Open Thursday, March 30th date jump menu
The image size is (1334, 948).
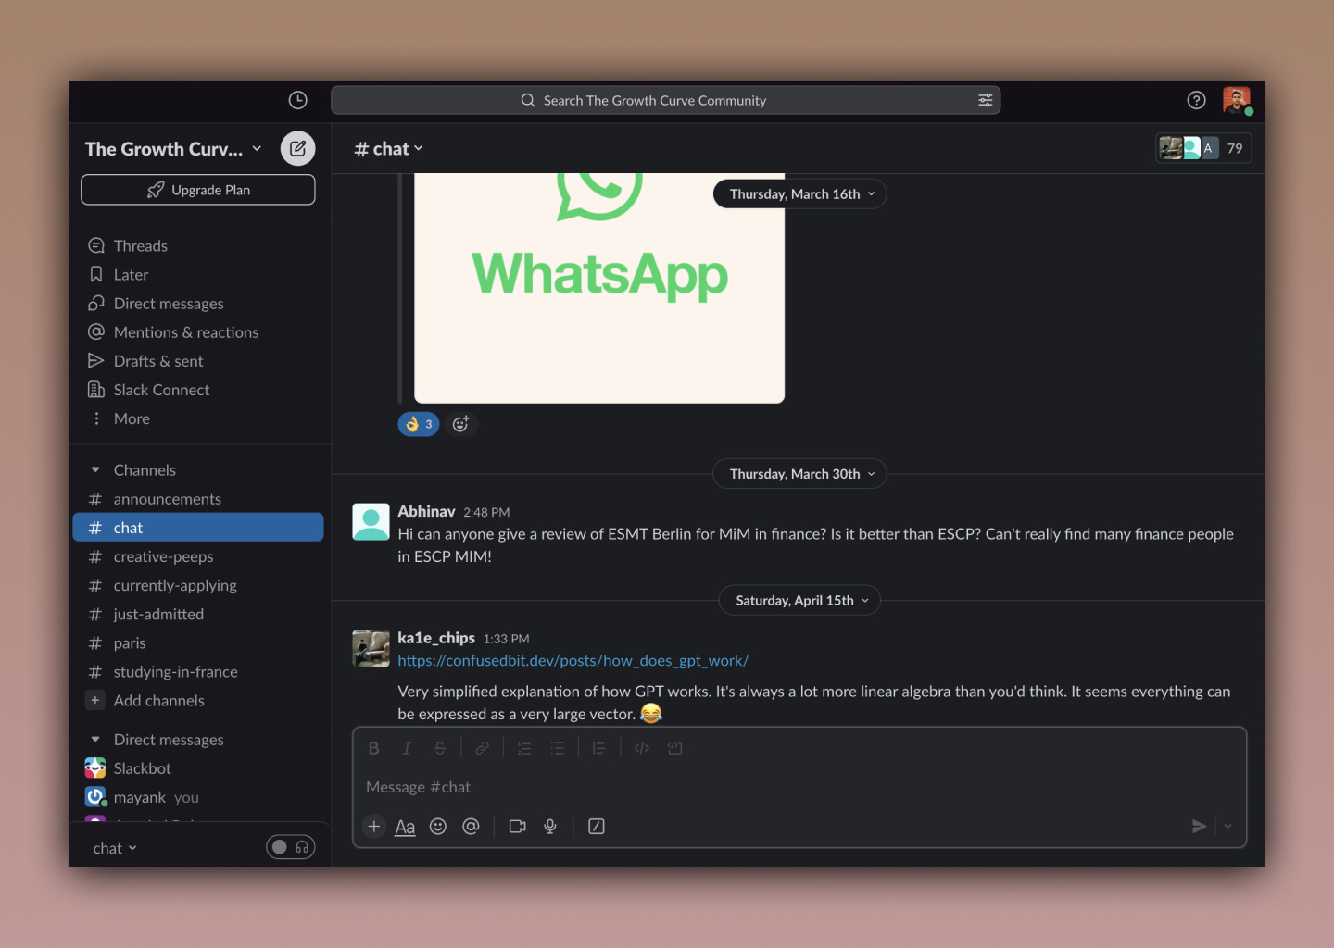tap(799, 474)
